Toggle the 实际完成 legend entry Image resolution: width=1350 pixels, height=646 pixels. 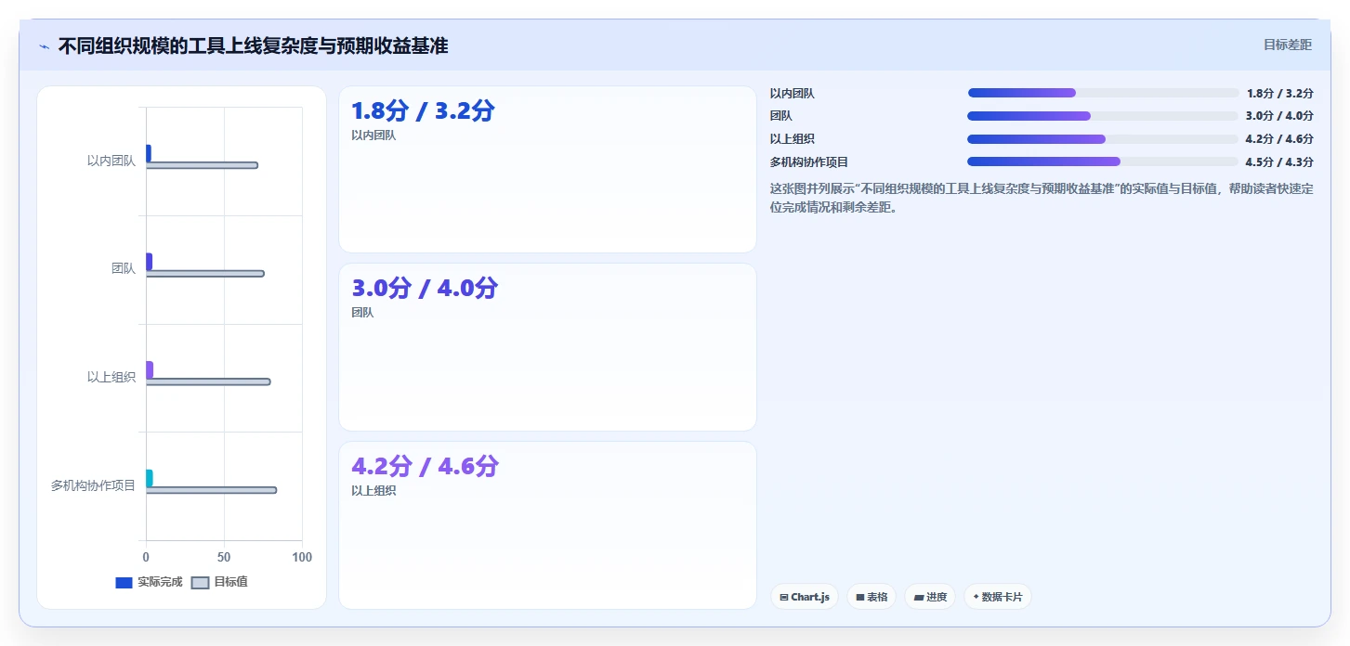pos(149,582)
